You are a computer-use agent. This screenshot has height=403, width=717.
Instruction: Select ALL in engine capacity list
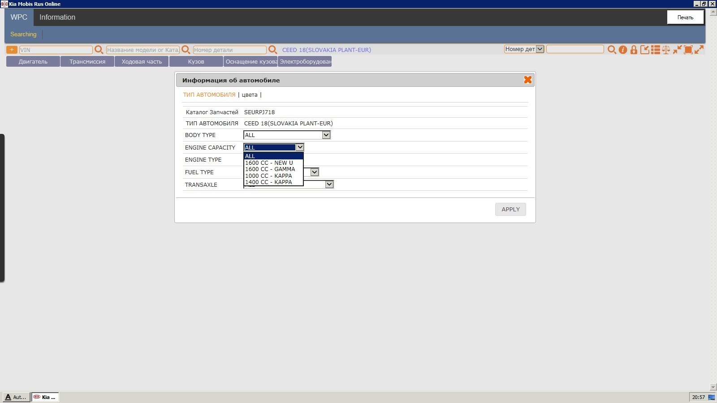273,156
